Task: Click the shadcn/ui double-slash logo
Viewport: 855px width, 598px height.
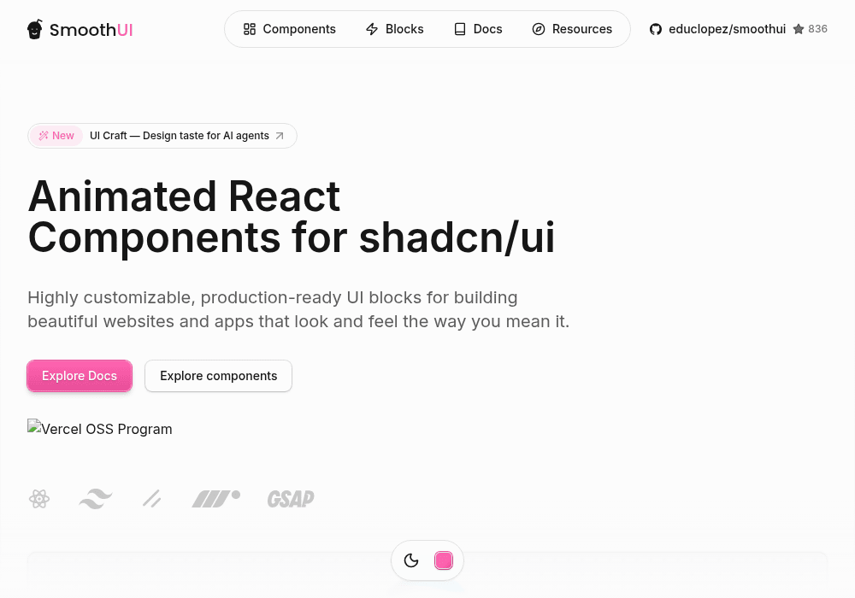Action: 152,499
